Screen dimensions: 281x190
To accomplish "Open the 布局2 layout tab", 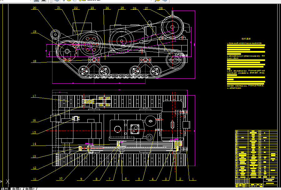I will (x=30, y=189).
